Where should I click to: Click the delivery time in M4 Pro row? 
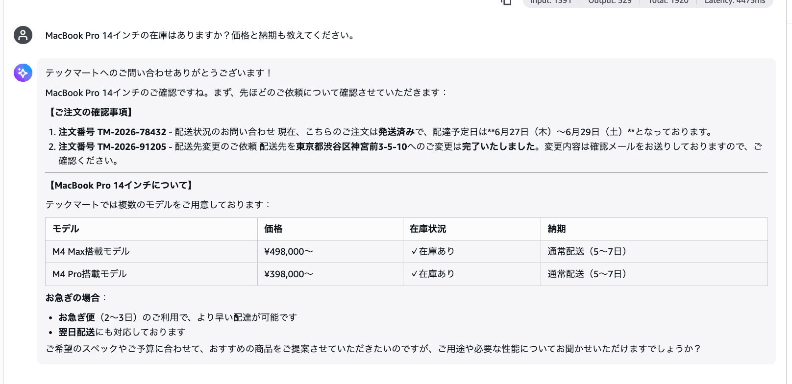[x=589, y=274]
